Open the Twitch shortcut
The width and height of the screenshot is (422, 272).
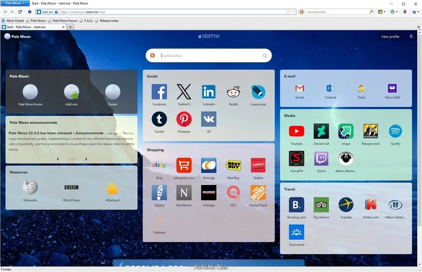321,159
